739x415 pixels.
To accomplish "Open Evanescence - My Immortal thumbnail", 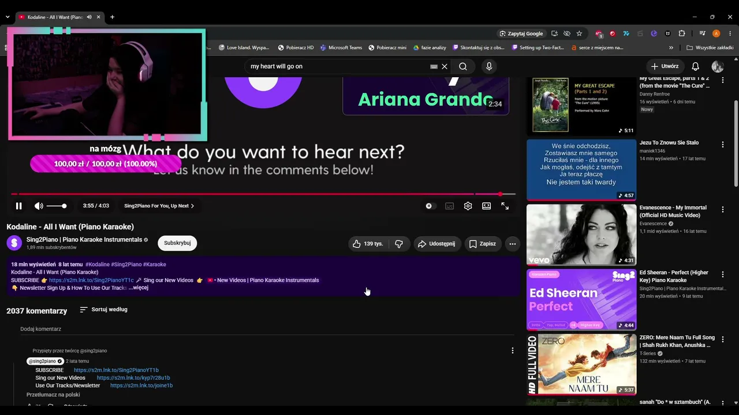I will pos(581,235).
